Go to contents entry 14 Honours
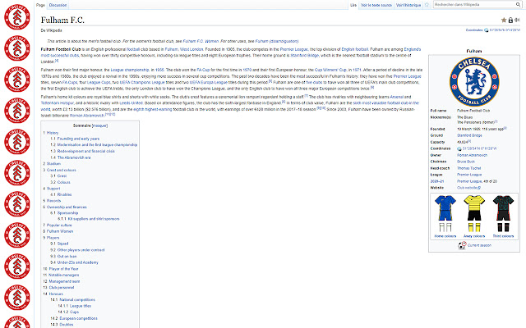The image size is (526, 328). (53, 294)
